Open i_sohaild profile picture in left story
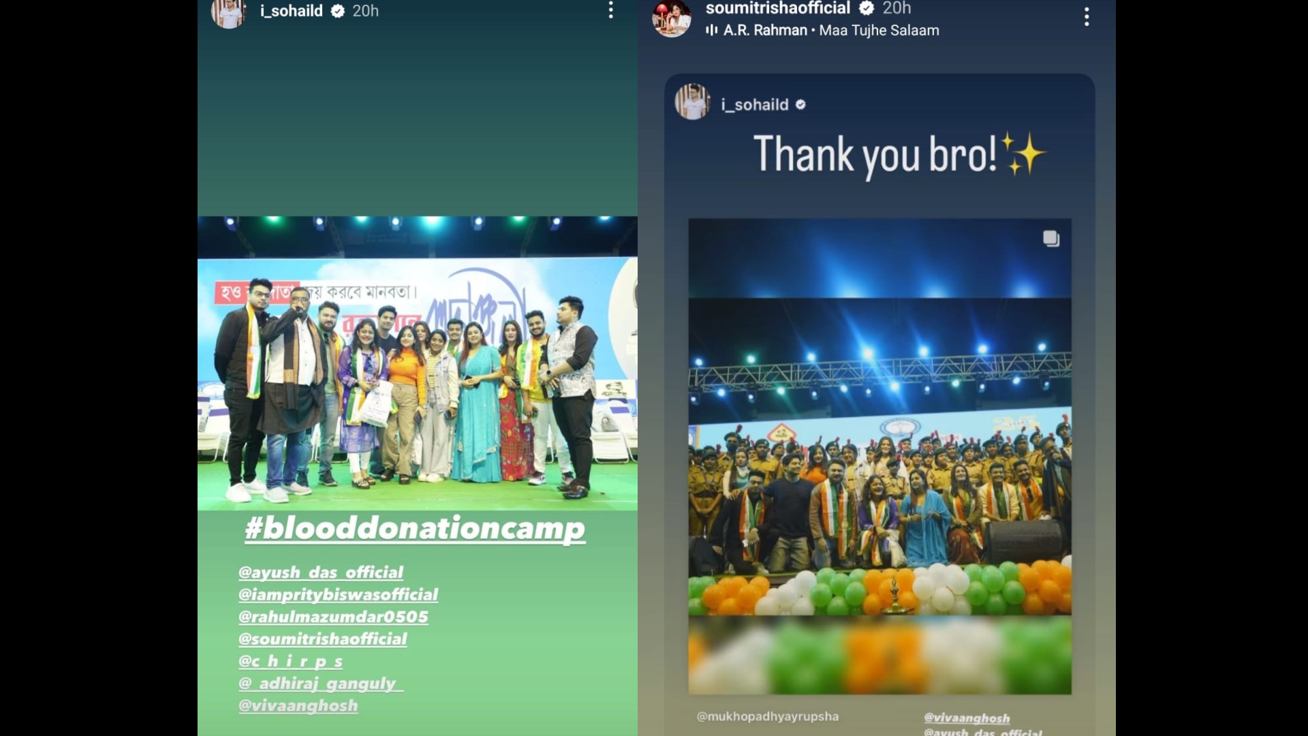The image size is (1308, 736). point(229,13)
